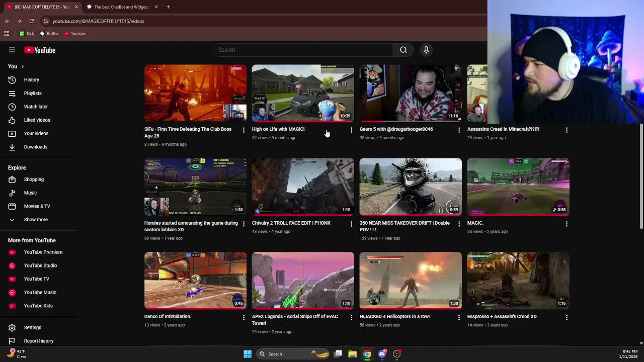
Task: Open Discord from the taskbar
Action: 382,354
